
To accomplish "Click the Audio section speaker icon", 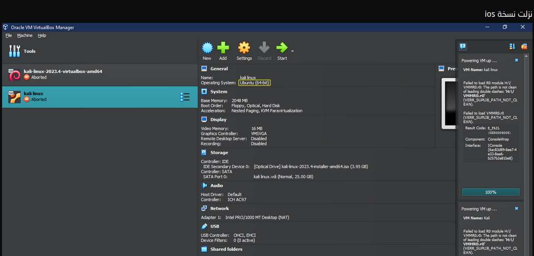I will coord(204,186).
